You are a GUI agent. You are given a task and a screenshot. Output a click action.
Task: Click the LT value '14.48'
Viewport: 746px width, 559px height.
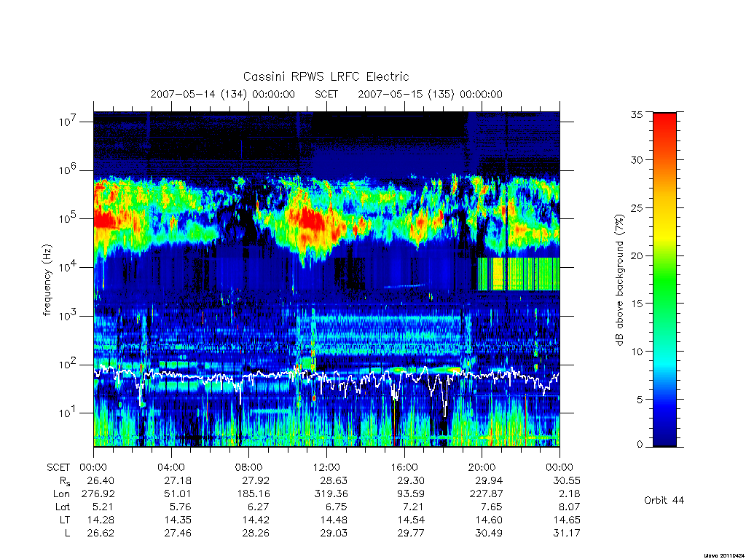[334, 520]
